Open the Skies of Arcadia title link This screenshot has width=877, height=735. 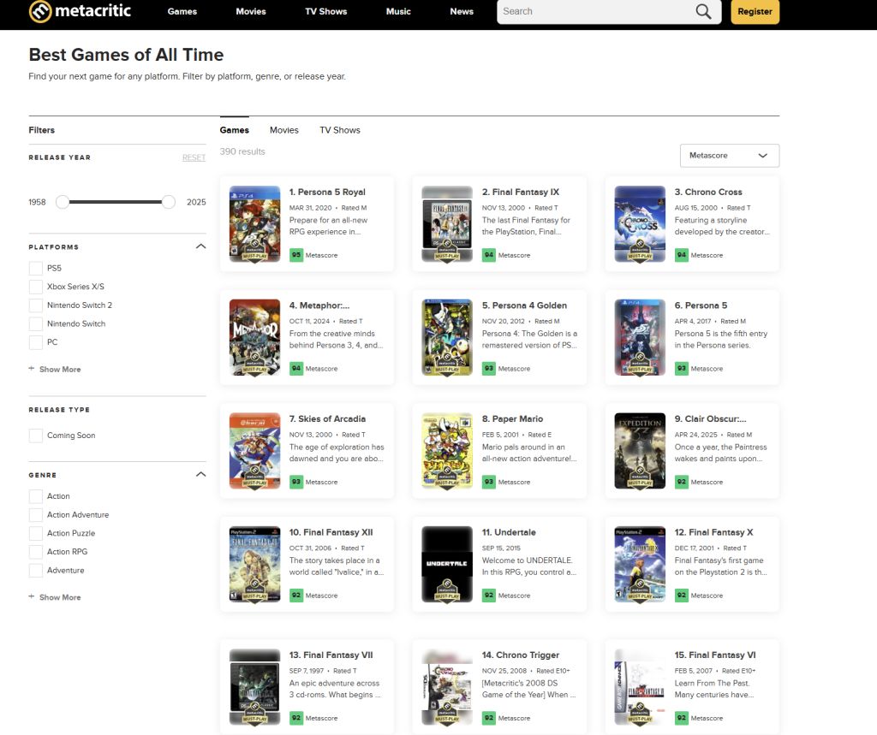point(327,418)
